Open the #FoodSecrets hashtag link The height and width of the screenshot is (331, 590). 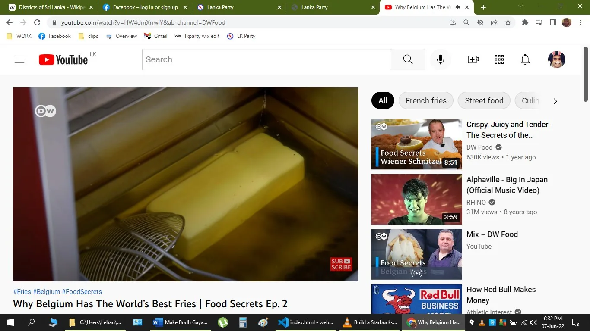click(x=82, y=291)
